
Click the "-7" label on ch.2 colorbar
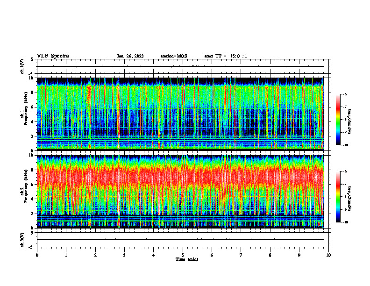pos(345,184)
